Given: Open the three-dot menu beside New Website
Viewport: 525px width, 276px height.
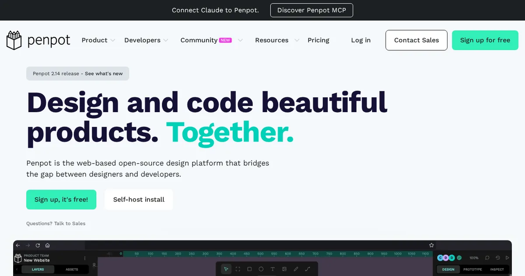Looking at the screenshot, I should 85,258.
